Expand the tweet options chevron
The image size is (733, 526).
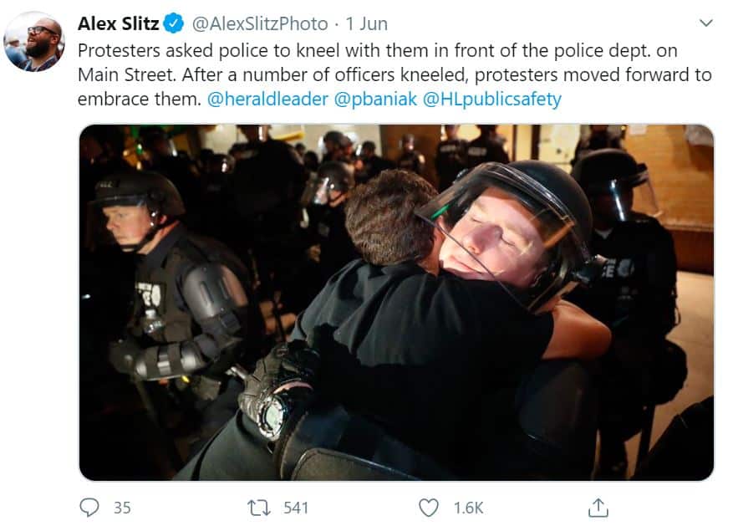706,23
